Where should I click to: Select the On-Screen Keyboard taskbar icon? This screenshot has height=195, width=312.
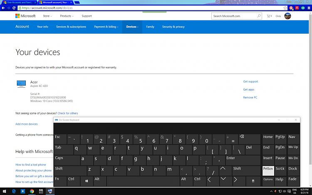click(x=50, y=191)
